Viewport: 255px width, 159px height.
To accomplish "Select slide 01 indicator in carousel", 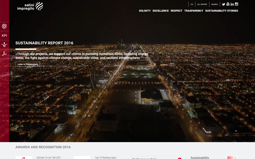I will (236, 132).
